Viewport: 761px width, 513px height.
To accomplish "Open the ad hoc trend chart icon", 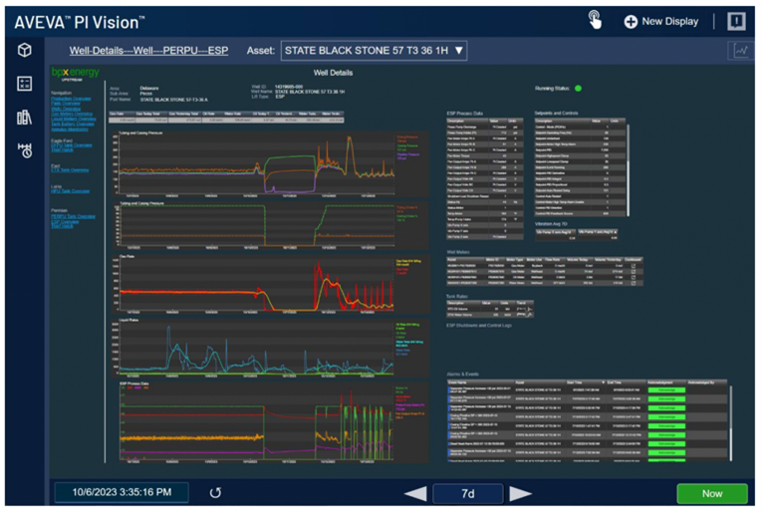I will [x=740, y=51].
